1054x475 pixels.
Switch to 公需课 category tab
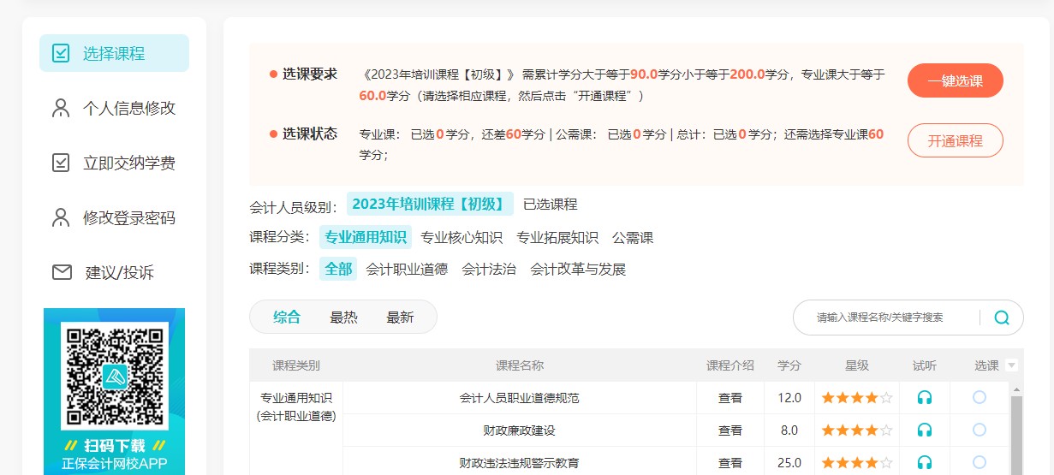click(x=633, y=237)
